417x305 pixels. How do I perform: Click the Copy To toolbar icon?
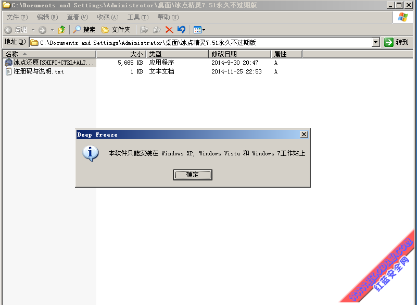pos(157,30)
